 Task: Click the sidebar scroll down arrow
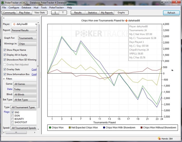pos(38,129)
